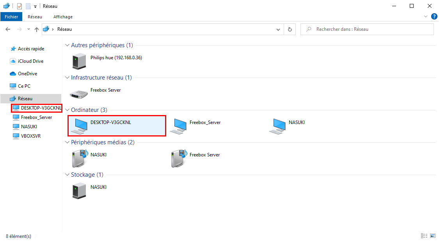Click the New folder quick access icon
Viewport: 439px width, 241px height.
point(28,6)
